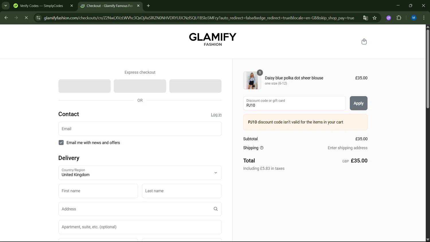Open the purple extension icon
Viewport: 430px width, 242px height.
tap(389, 18)
